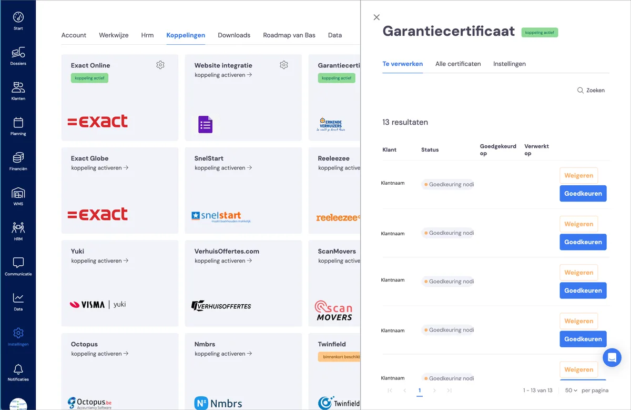Open Instellingen in the sidebar
This screenshot has width=631, height=410.
18,337
